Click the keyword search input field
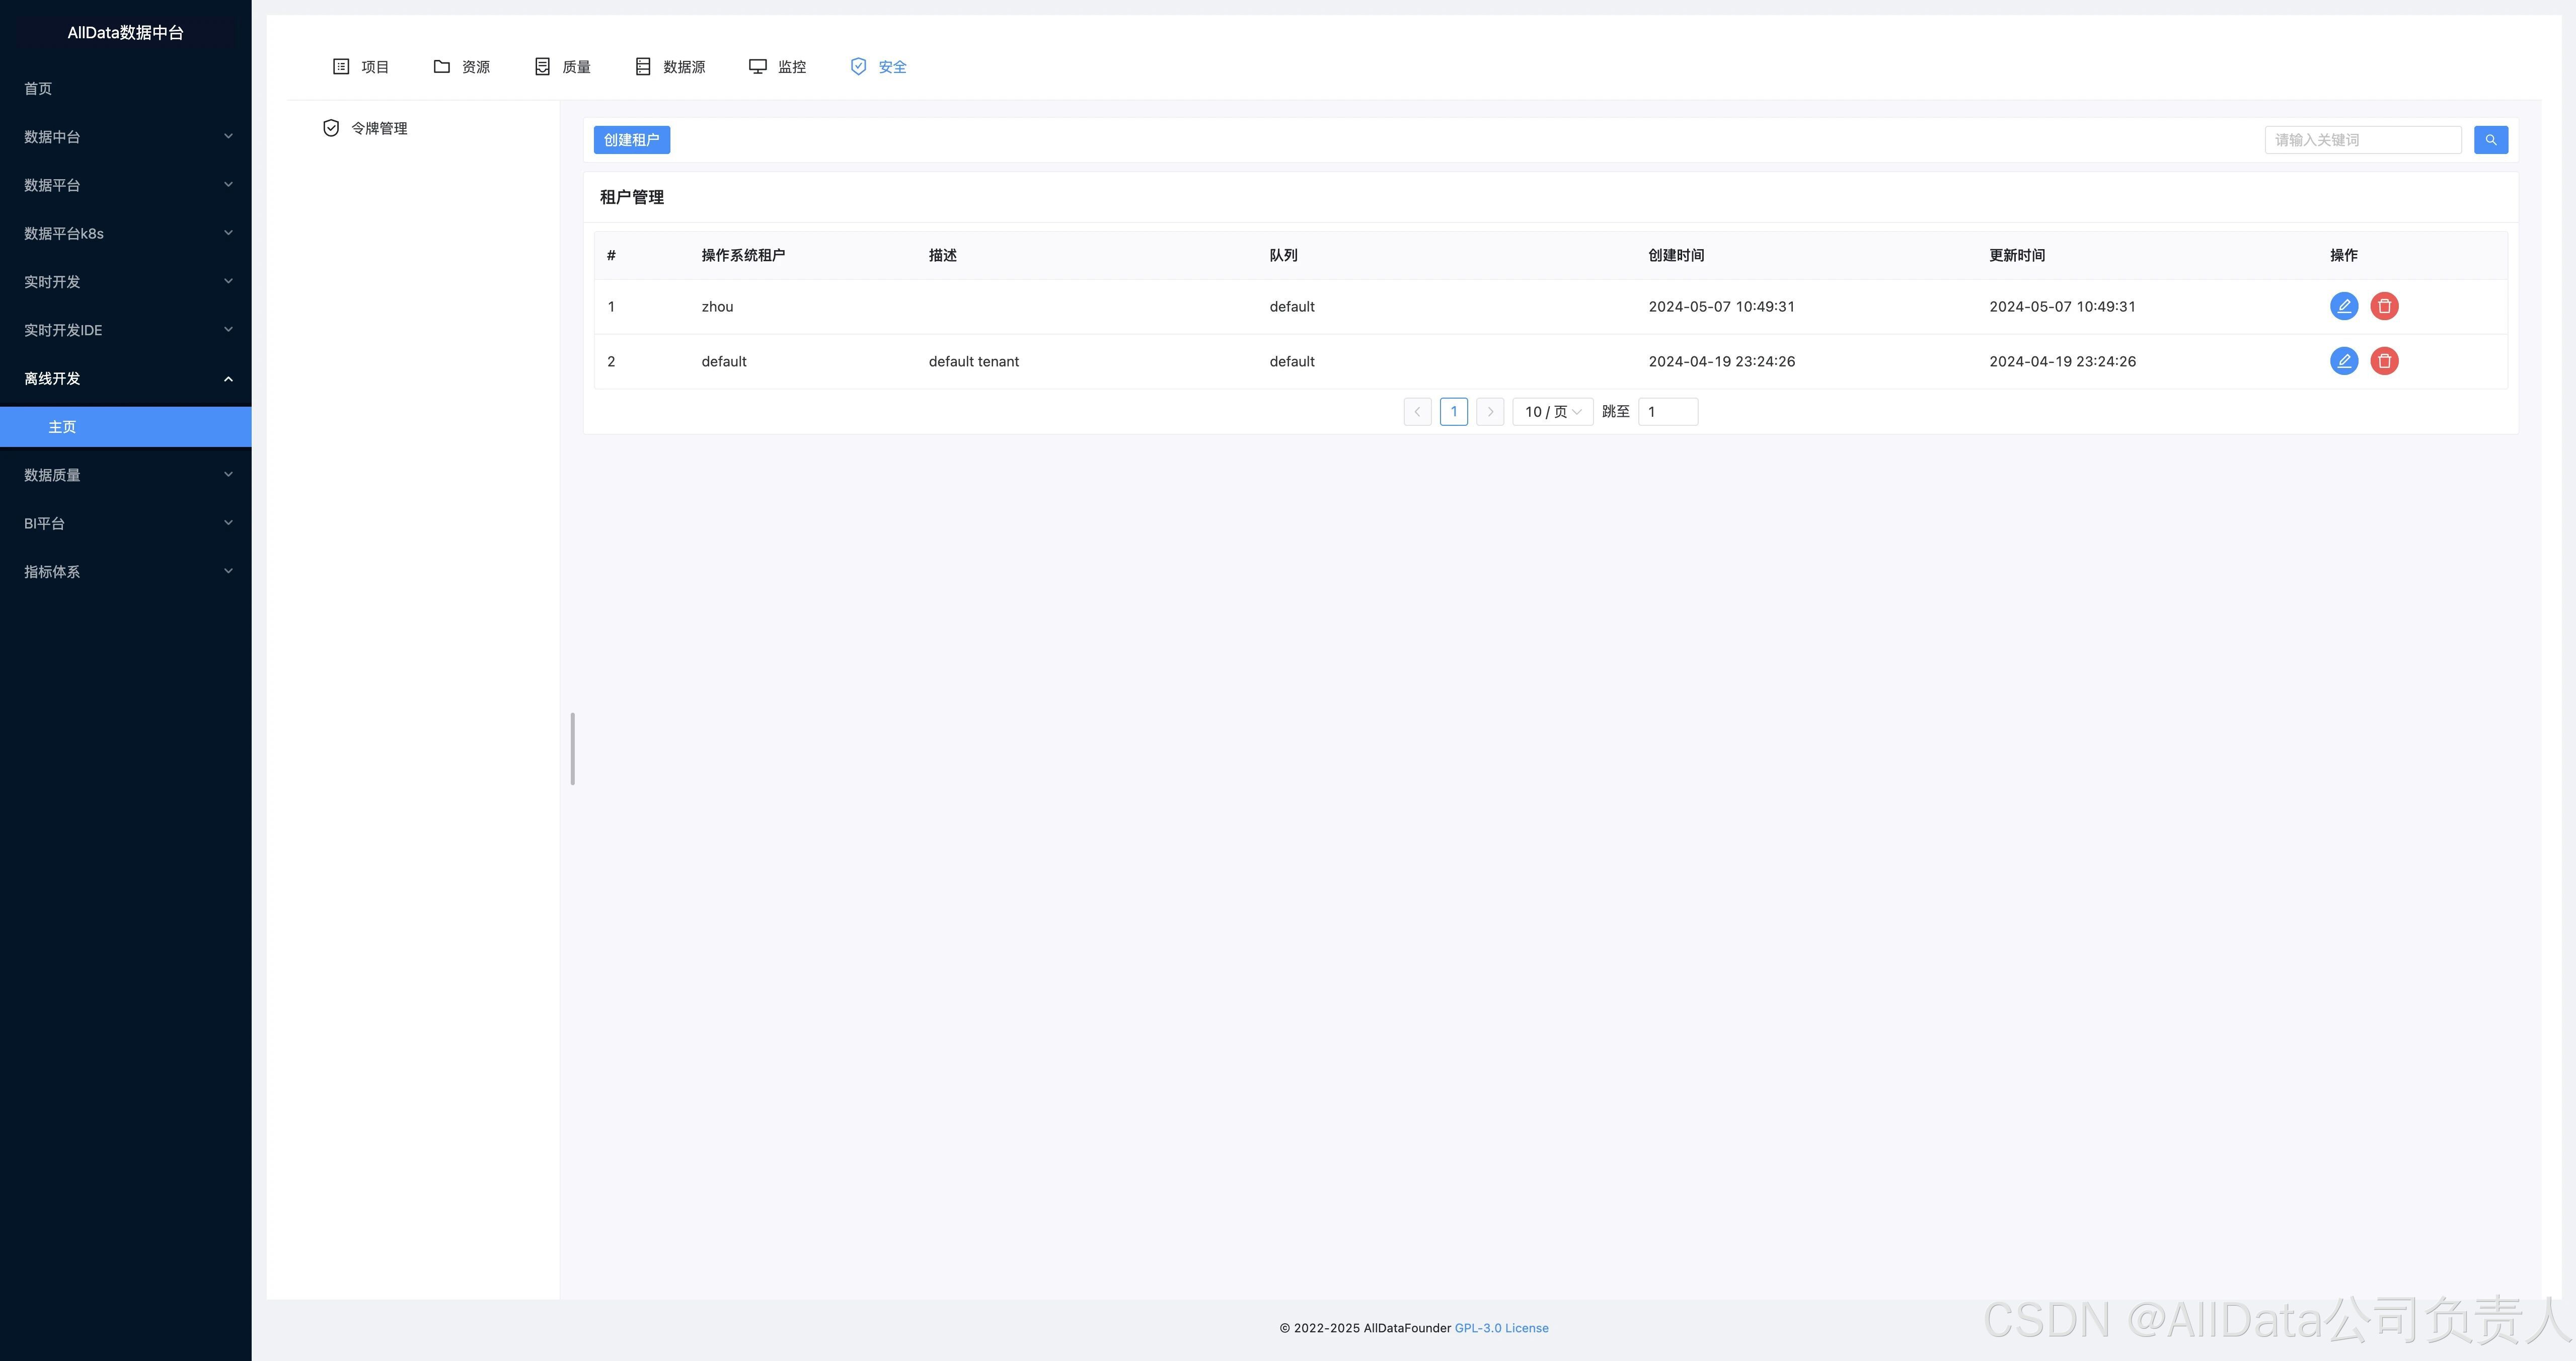Screen dimensions: 2576x1361 (2362, 140)
